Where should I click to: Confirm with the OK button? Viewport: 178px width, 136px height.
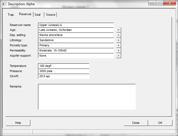(160, 123)
